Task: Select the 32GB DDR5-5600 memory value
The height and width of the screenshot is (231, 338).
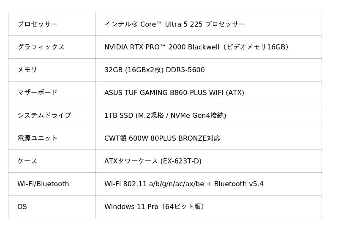Action: click(154, 70)
